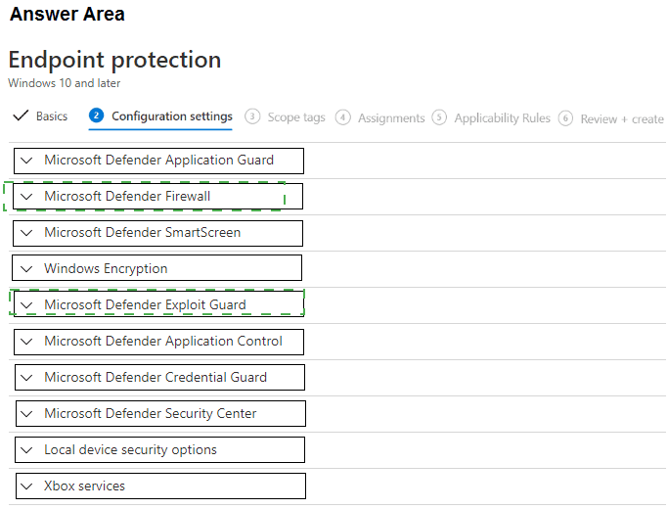The width and height of the screenshot is (668, 509).
Task: Expand Microsoft Defender Firewall chevron
Action: [27, 197]
